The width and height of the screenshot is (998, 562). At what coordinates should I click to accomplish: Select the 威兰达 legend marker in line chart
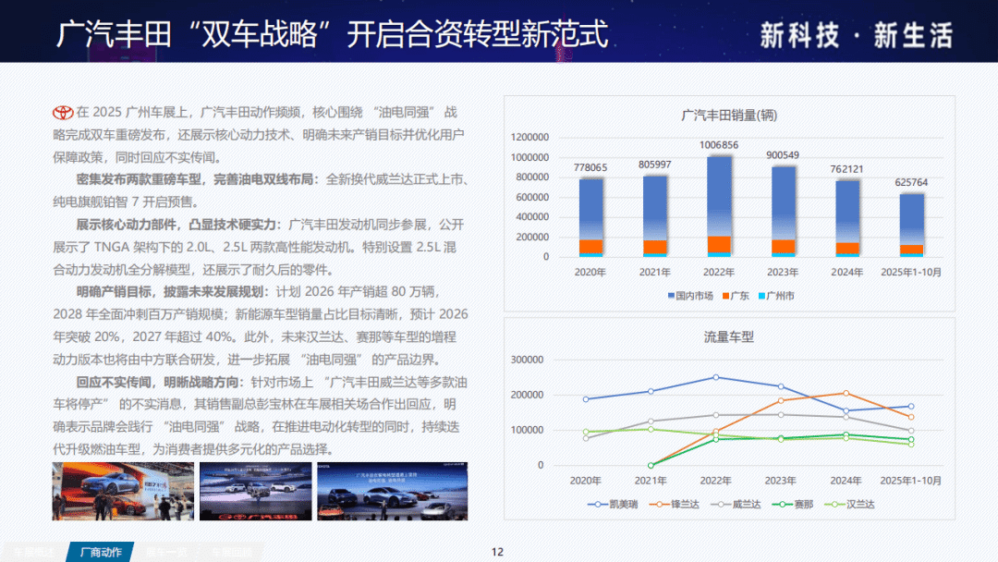pos(721,504)
